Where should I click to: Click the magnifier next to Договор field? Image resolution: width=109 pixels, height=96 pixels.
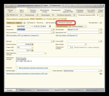point(54,41)
